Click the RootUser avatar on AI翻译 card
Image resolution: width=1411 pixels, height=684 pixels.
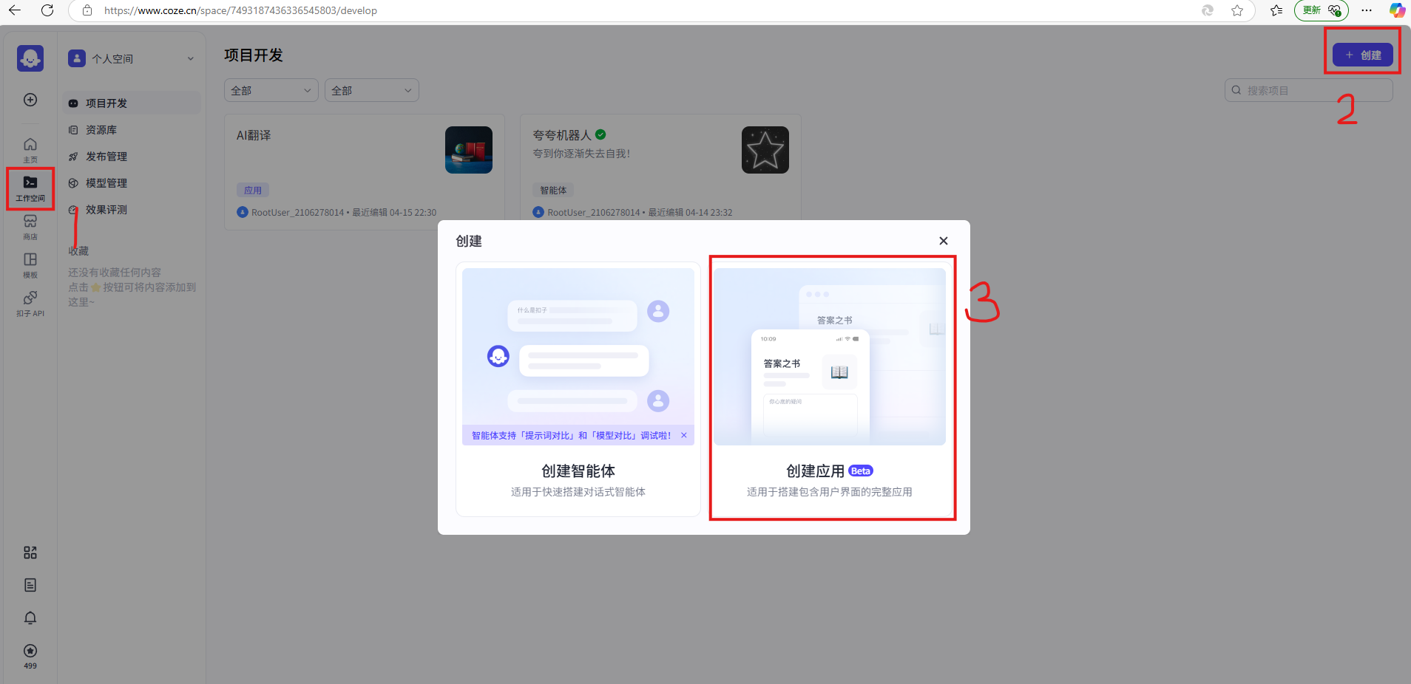point(243,212)
